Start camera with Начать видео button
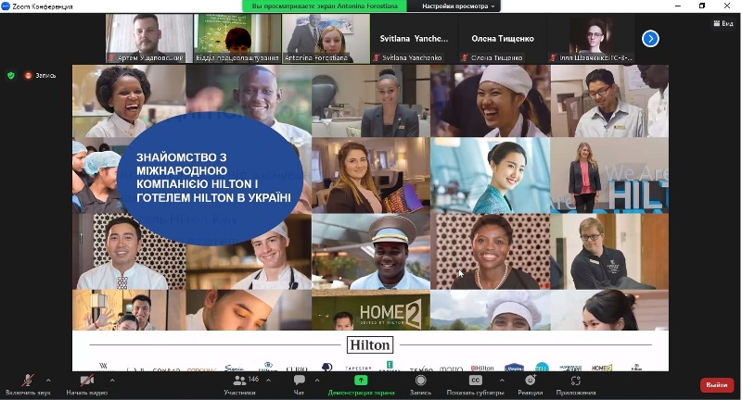 click(86, 385)
